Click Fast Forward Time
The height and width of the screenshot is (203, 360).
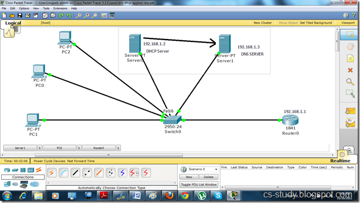point(81,161)
